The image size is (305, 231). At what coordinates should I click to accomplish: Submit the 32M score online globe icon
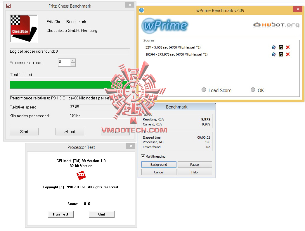[x=274, y=47]
